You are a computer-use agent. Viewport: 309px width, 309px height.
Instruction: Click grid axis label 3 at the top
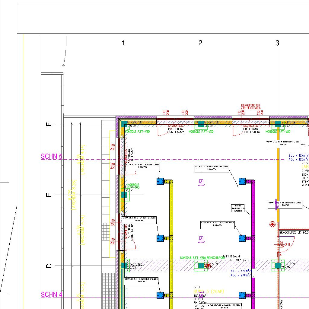277,43
